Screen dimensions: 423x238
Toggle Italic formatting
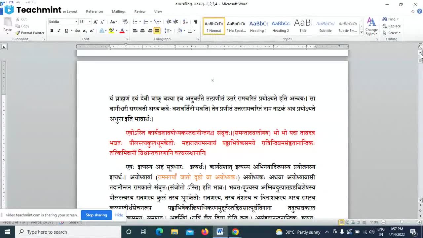[x=59, y=31]
